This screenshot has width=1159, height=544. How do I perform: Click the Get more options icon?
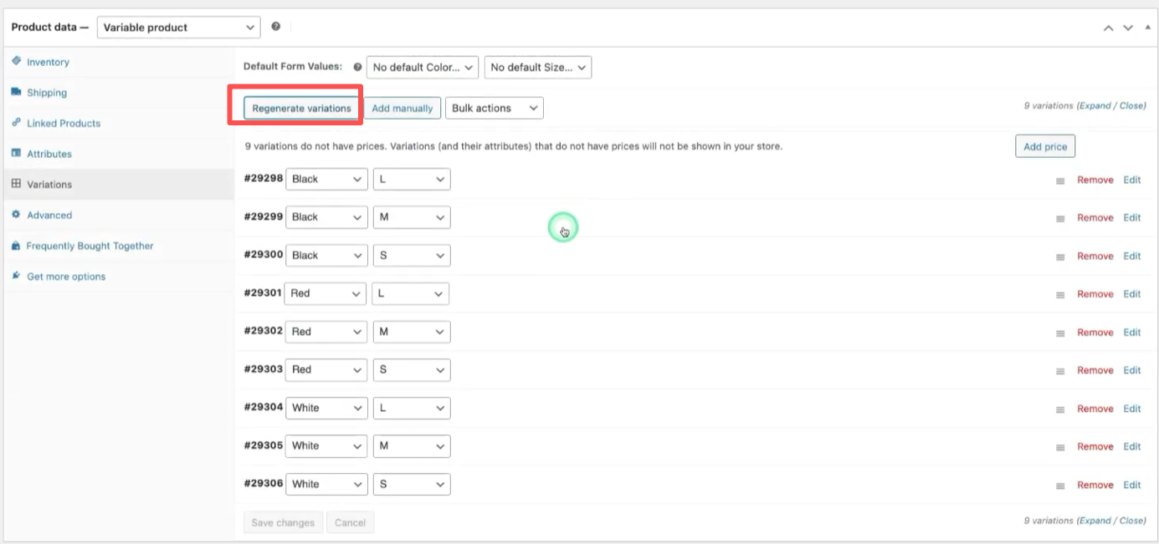[15, 276]
